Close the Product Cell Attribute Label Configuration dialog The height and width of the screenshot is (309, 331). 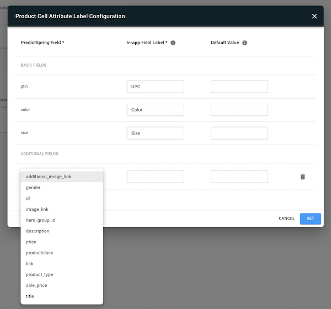tap(314, 16)
